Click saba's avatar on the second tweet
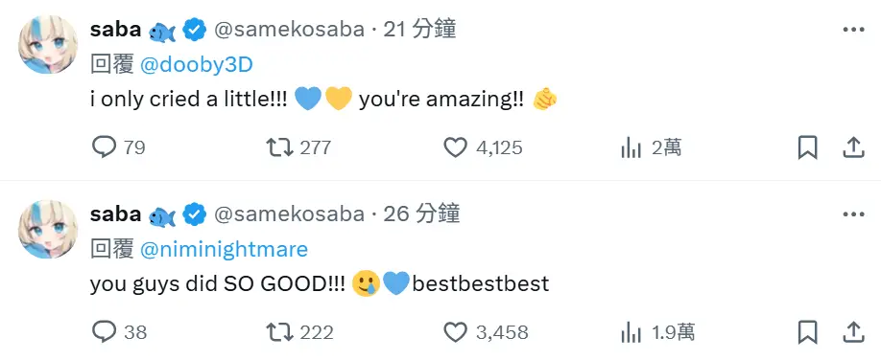 pos(48,229)
